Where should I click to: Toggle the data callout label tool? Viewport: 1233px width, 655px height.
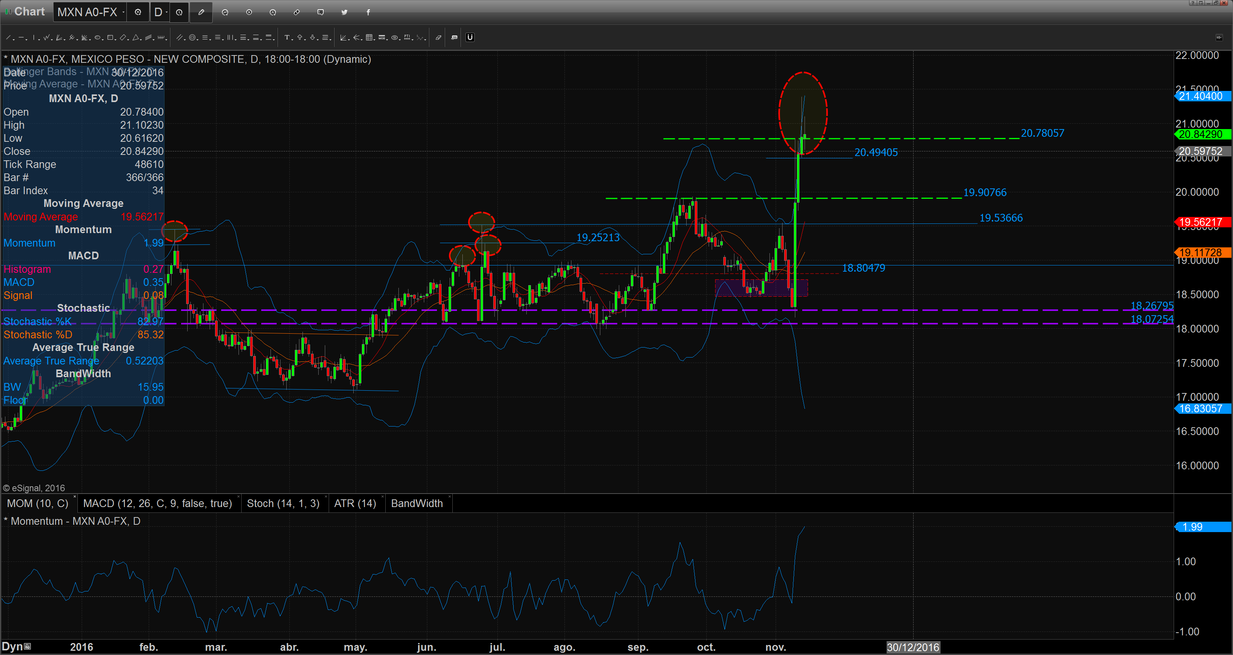[x=454, y=37]
